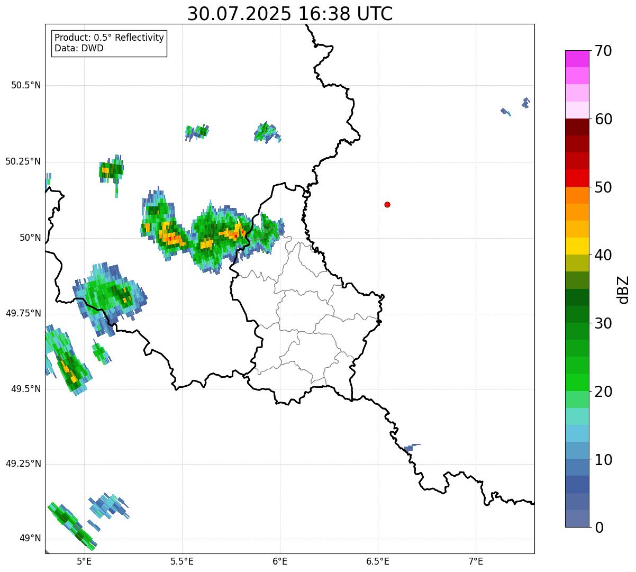The height and width of the screenshot is (572, 636).
Task: Click the 70 colorbar tick value
Action: coord(603,51)
